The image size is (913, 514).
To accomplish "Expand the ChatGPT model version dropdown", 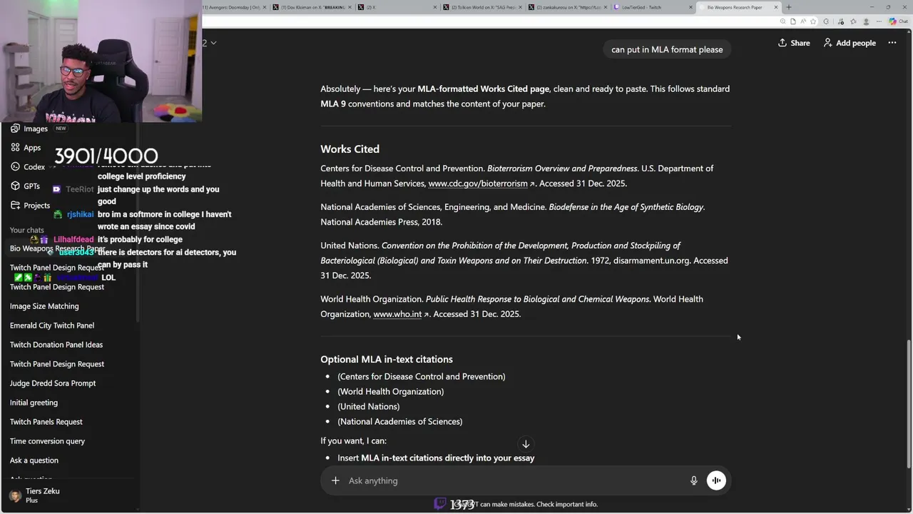I will coord(209,43).
